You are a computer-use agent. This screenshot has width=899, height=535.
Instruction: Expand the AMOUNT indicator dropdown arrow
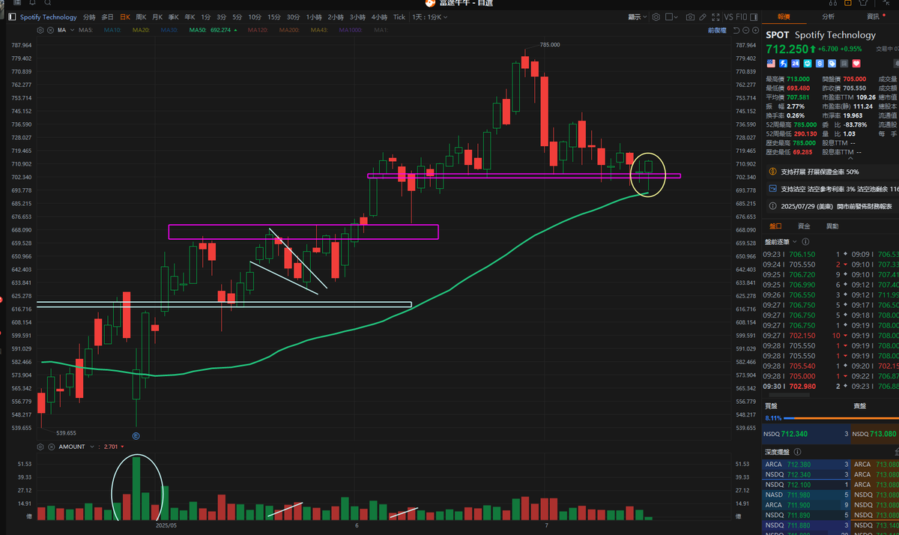coord(92,447)
